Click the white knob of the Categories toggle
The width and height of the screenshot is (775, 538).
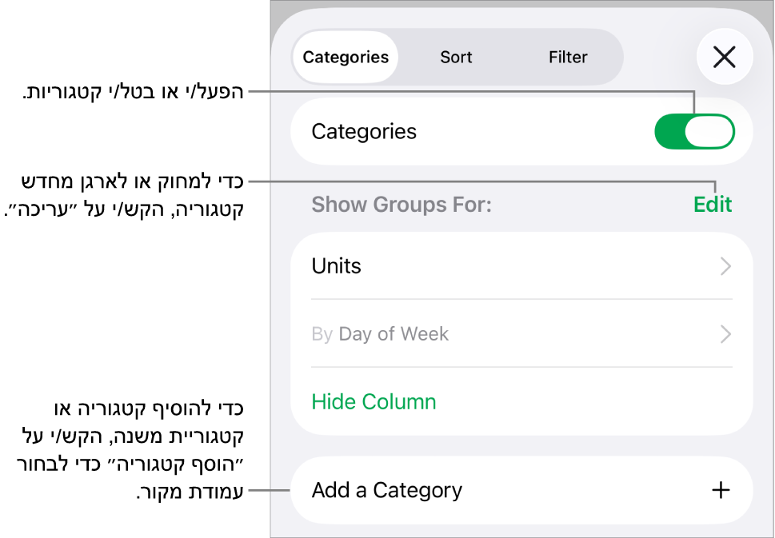709,132
